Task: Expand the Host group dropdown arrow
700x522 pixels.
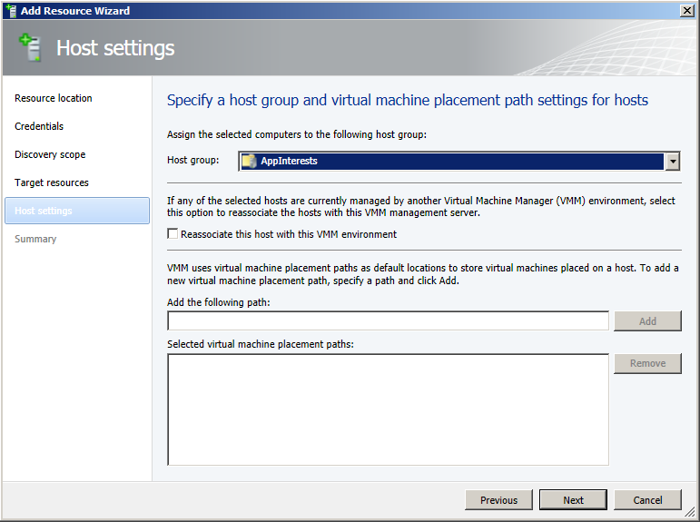Action: click(673, 162)
